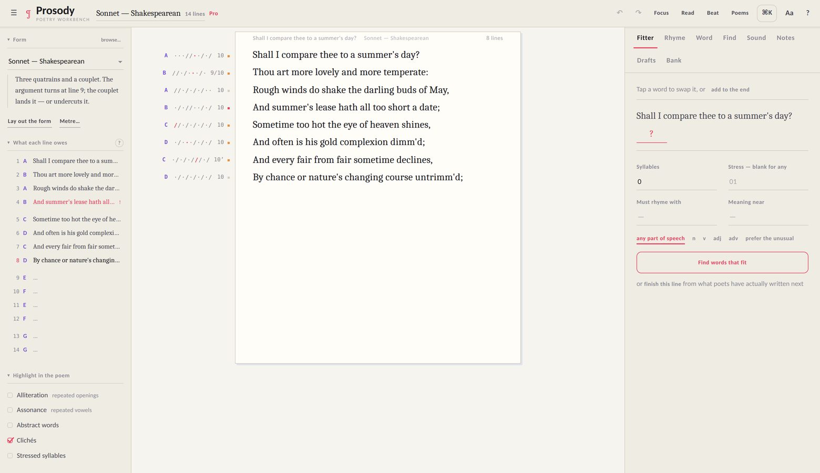Viewport: 820px width, 473px height.
Task: Click the orange marker beside scansion line one
Action: tap(229, 56)
